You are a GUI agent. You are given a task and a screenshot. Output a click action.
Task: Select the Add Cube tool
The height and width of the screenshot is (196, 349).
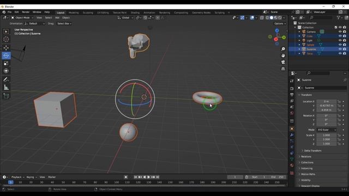6,96
